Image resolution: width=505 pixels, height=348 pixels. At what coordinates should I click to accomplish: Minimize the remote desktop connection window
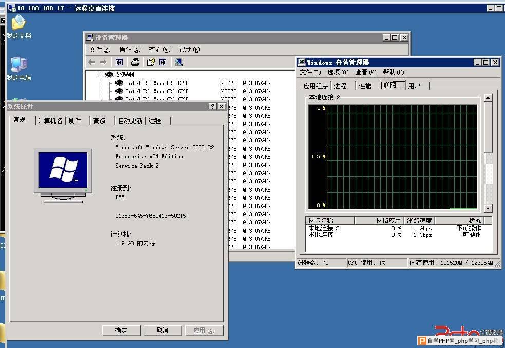(x=491, y=8)
